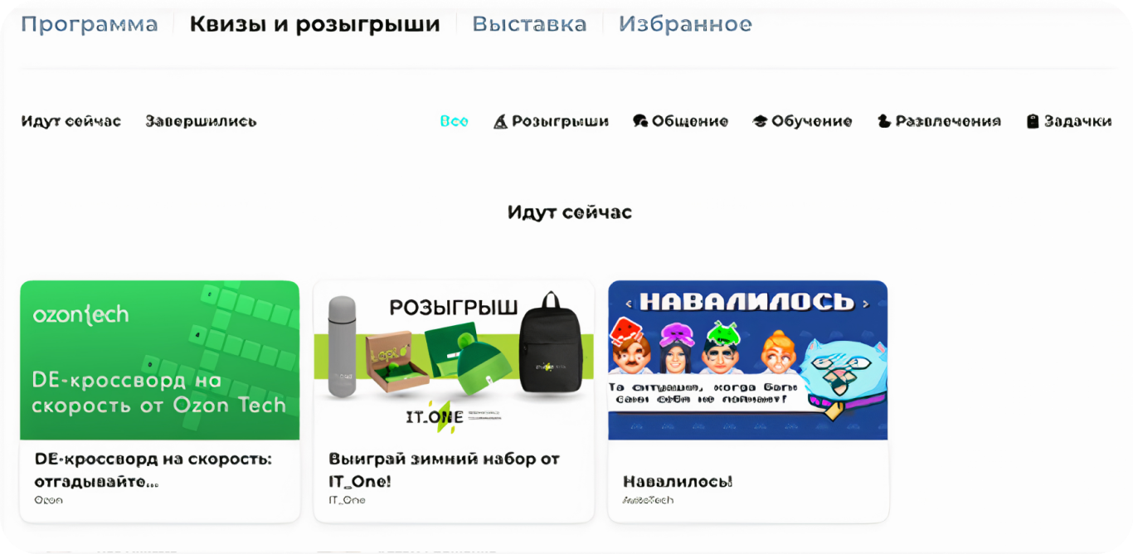Open the Выставка tab
The width and height of the screenshot is (1133, 554).
pos(529,24)
